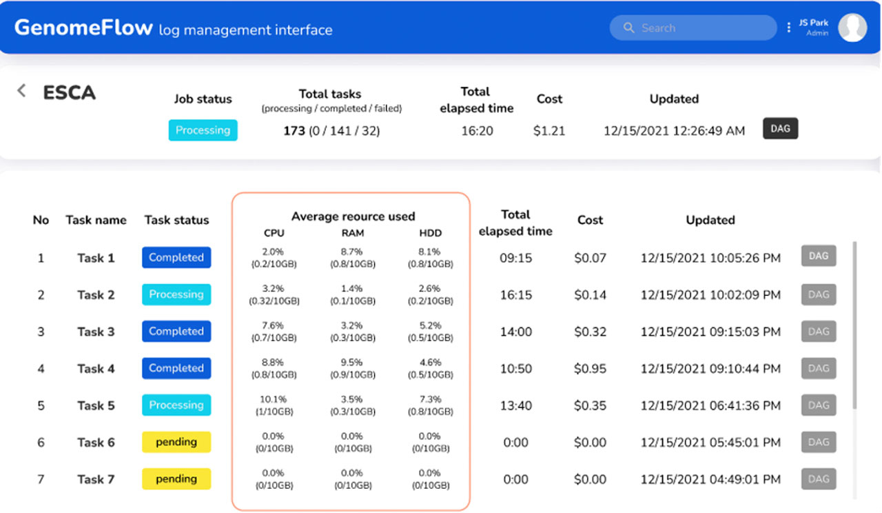Screen dimensions: 882x513
Task: Click the CPU sub-column header
Action: pyautogui.click(x=274, y=233)
